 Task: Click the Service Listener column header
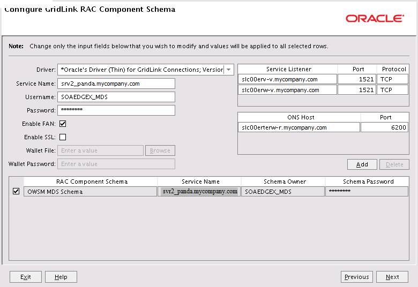(289, 69)
